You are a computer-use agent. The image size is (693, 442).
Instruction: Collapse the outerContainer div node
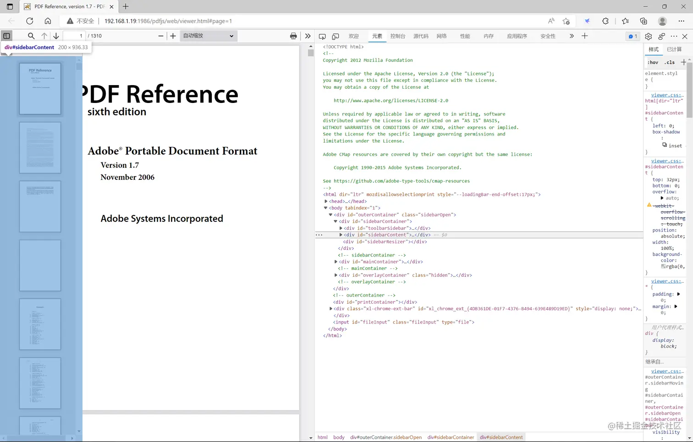pyautogui.click(x=330, y=215)
